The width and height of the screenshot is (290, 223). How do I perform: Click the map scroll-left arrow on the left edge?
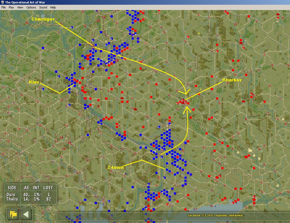coord(2,118)
